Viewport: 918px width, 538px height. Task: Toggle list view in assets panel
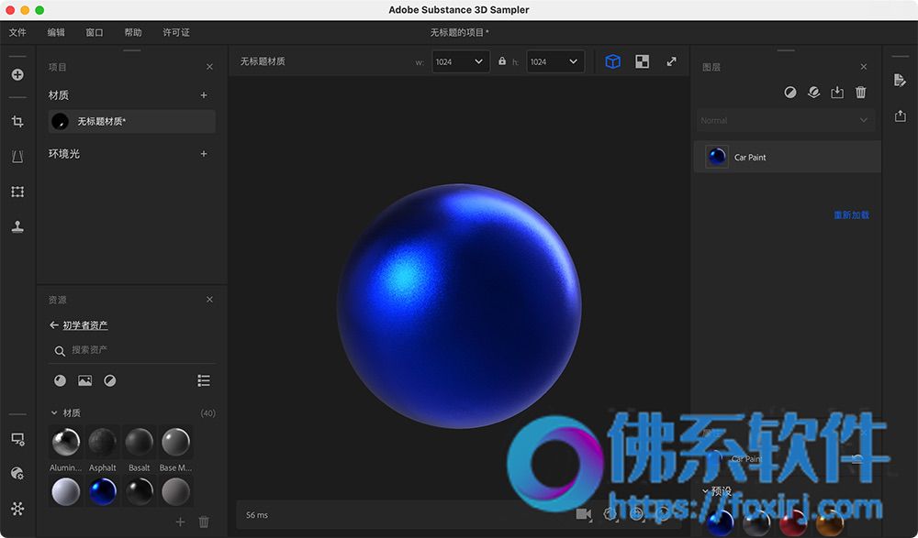204,380
